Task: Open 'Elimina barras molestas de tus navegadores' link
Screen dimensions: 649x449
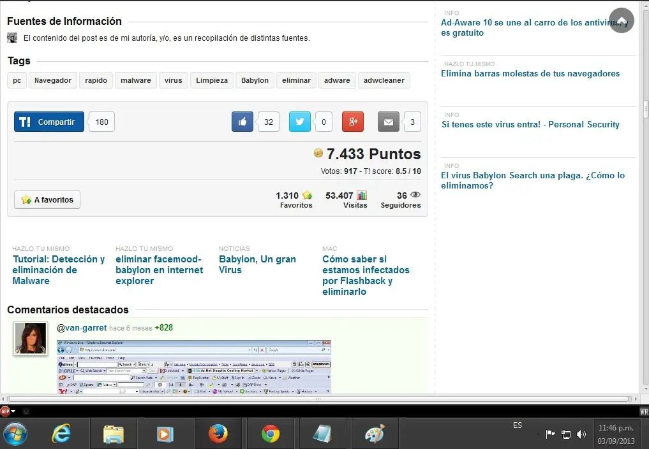Action: (x=530, y=73)
